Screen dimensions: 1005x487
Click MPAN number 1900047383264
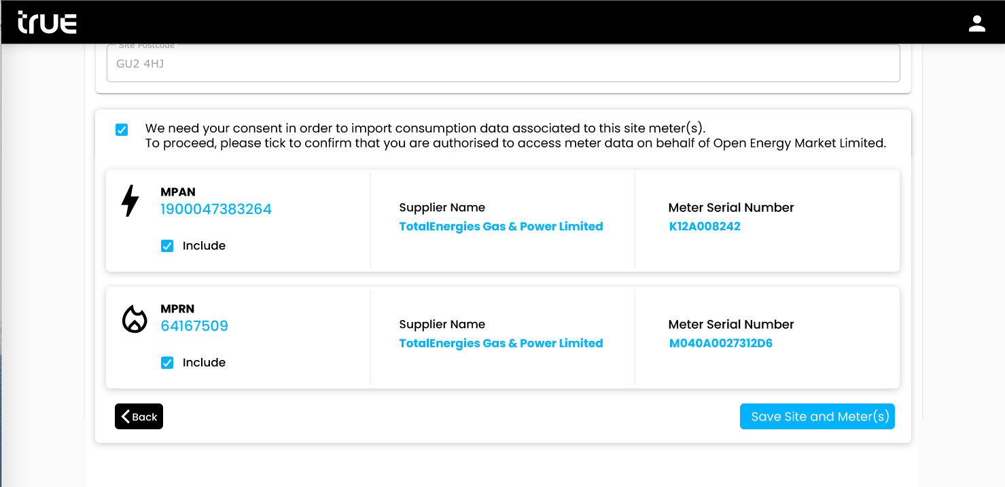(216, 209)
